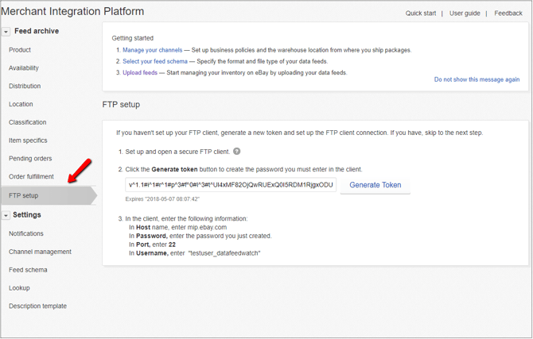Dismiss with Do not show this message again
The height and width of the screenshot is (339, 533).
477,79
